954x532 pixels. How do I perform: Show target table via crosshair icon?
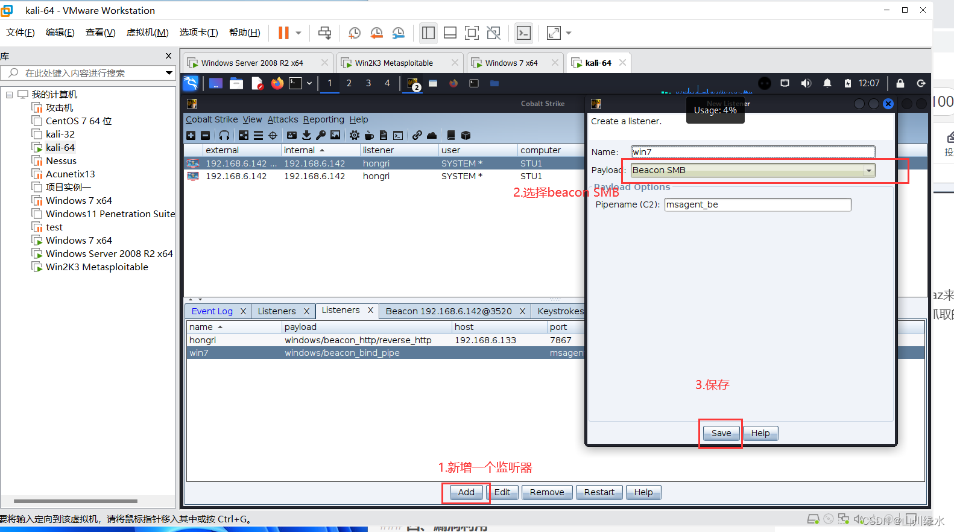coord(273,136)
